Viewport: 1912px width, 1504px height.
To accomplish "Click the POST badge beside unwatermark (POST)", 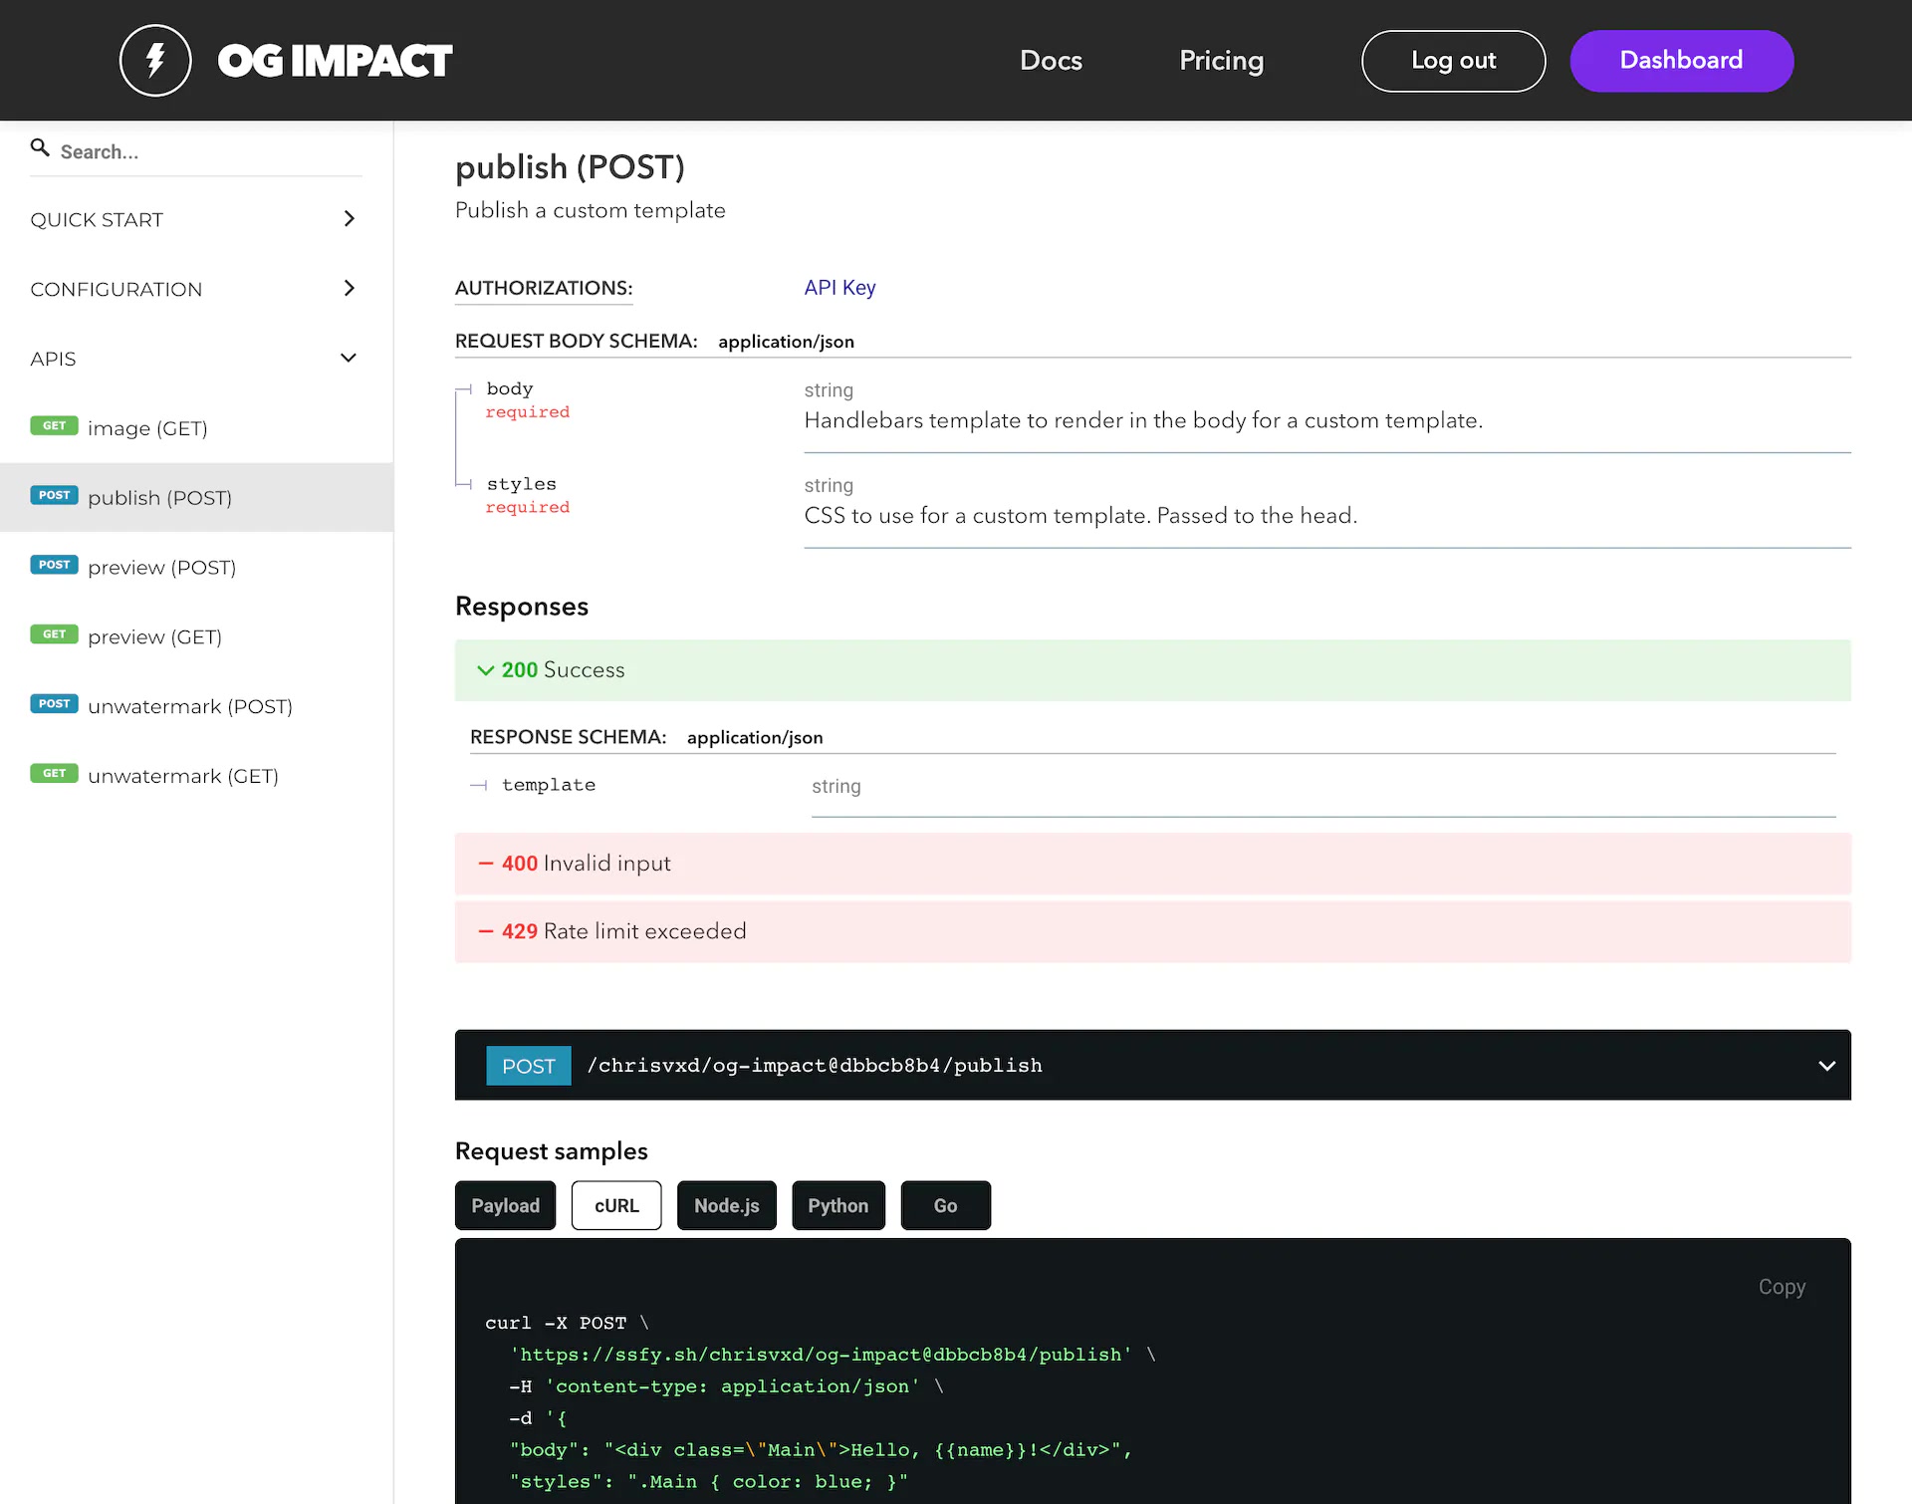I will [x=54, y=704].
